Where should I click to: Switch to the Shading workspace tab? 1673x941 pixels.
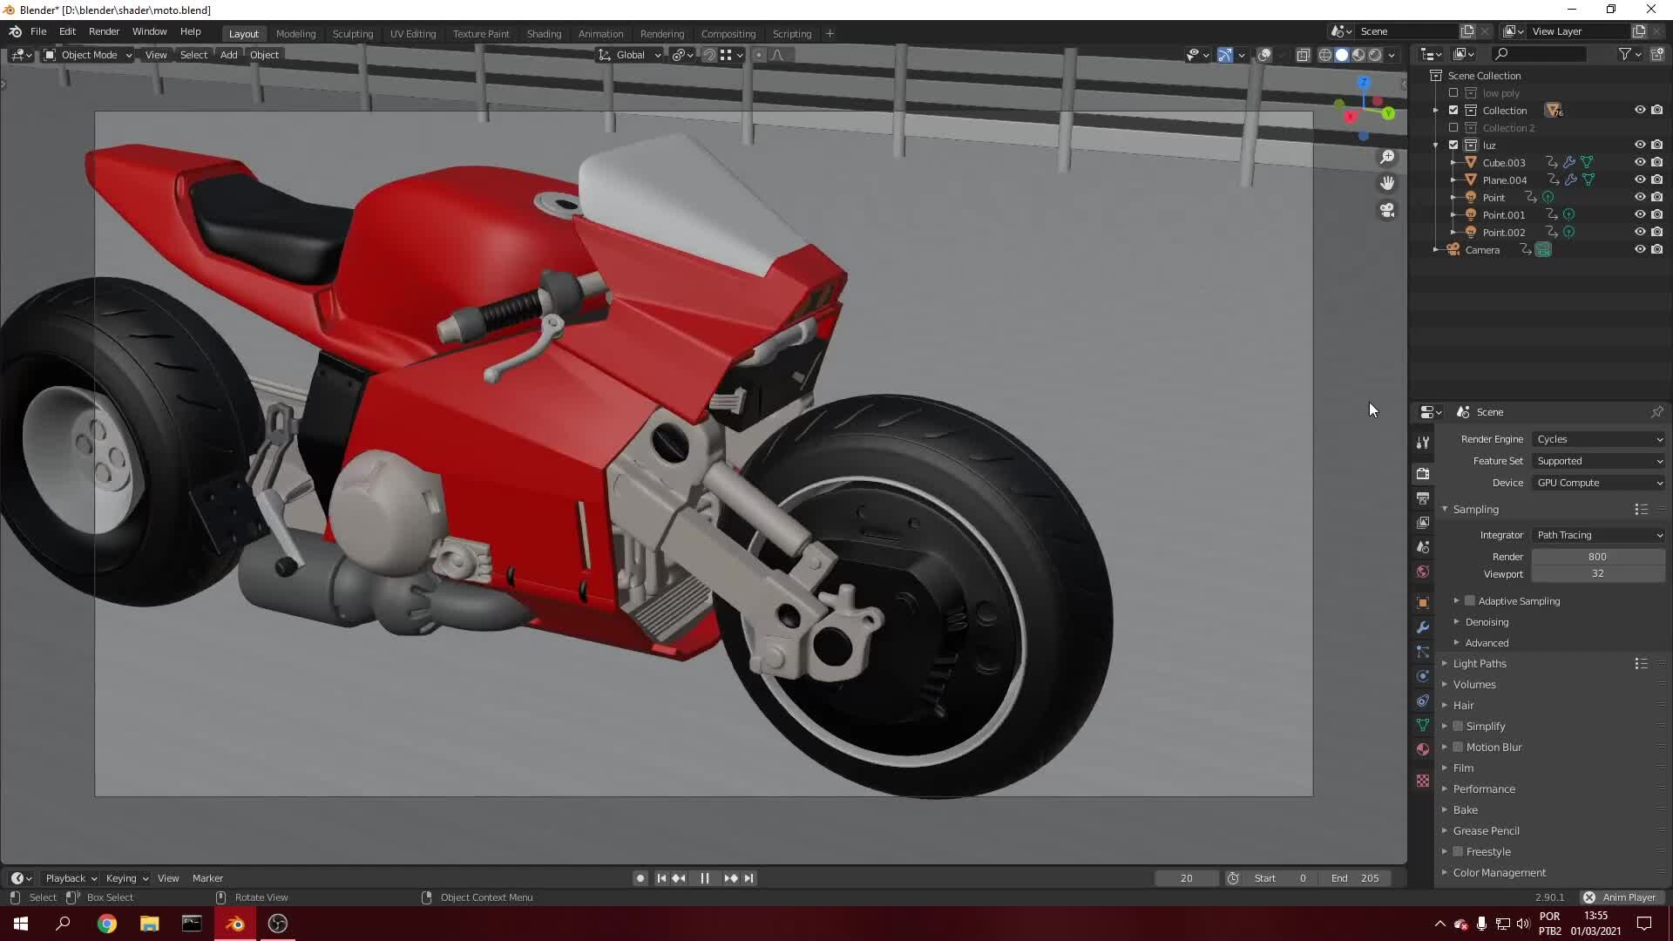click(544, 34)
